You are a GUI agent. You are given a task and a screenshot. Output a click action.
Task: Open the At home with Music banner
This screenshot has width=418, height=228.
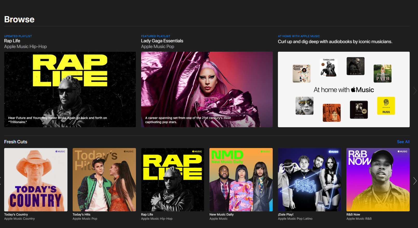pyautogui.click(x=344, y=89)
